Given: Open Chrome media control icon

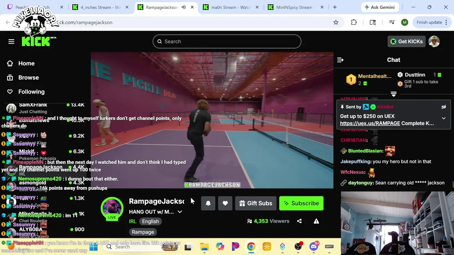Looking at the screenshot, I should [x=392, y=22].
